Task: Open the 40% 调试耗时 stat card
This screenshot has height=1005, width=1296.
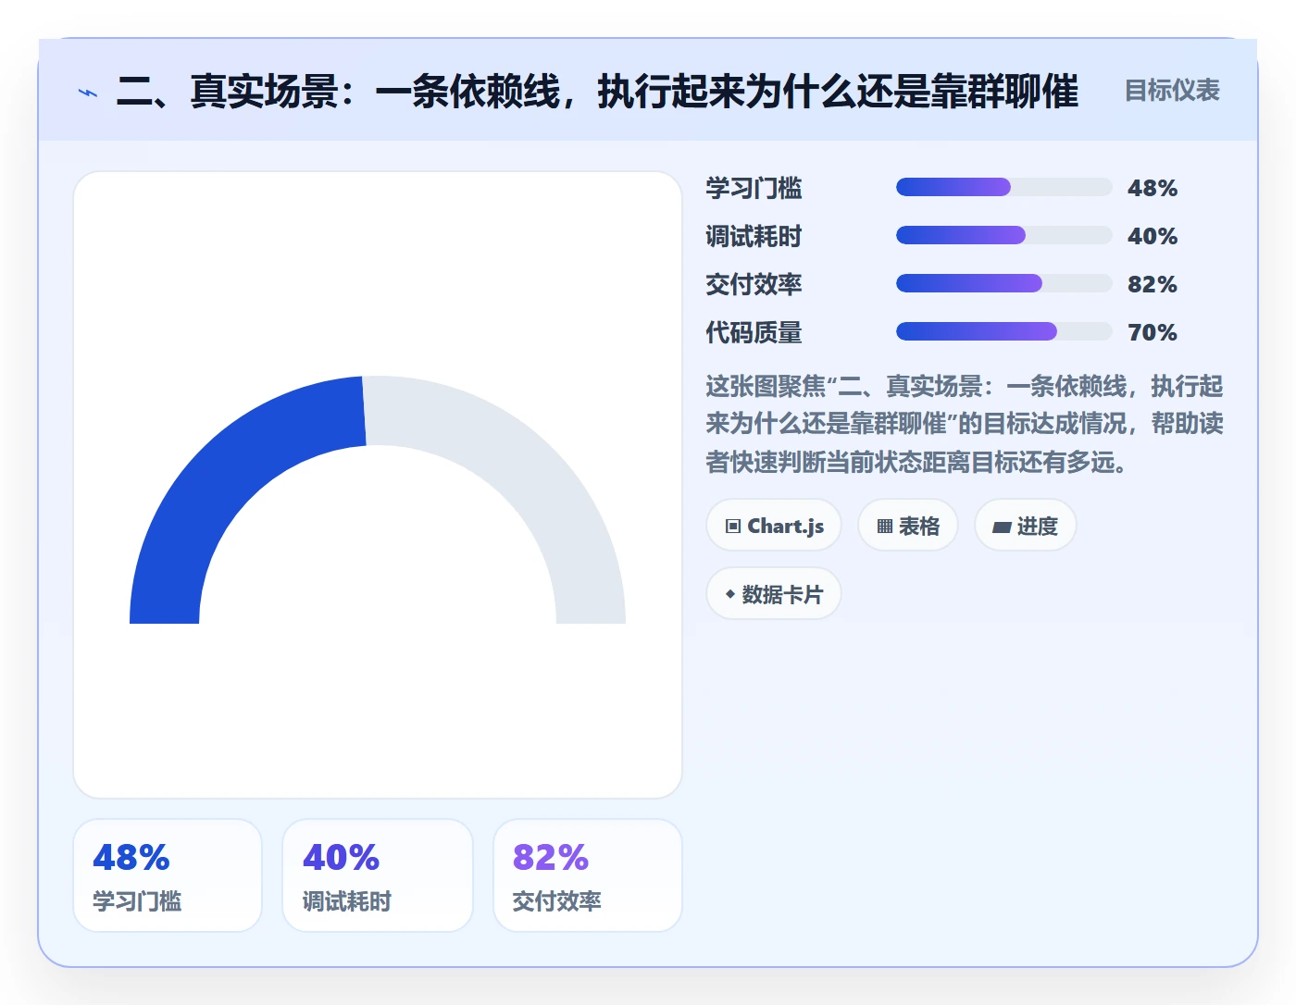Action: [378, 875]
